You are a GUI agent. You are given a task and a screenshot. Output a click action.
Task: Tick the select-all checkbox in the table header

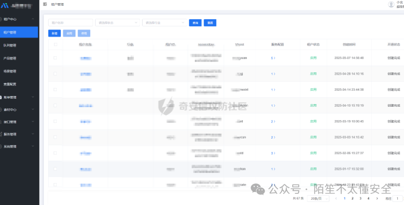[56, 44]
